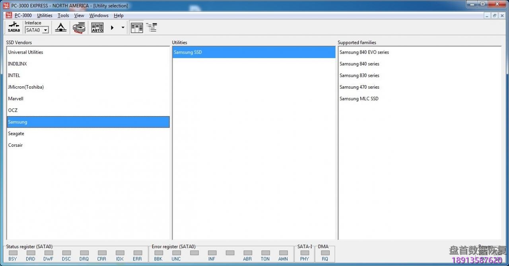Image resolution: width=509 pixels, height=266 pixels.
Task: Toggle the ERR status register indicator
Action: pos(138,252)
